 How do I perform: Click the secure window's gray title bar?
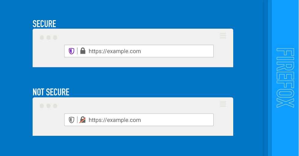click(138, 37)
